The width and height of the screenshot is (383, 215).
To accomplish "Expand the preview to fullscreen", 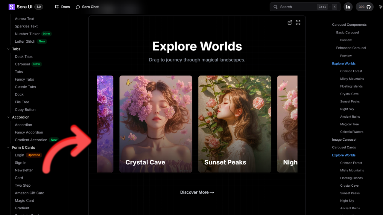I will (298, 22).
